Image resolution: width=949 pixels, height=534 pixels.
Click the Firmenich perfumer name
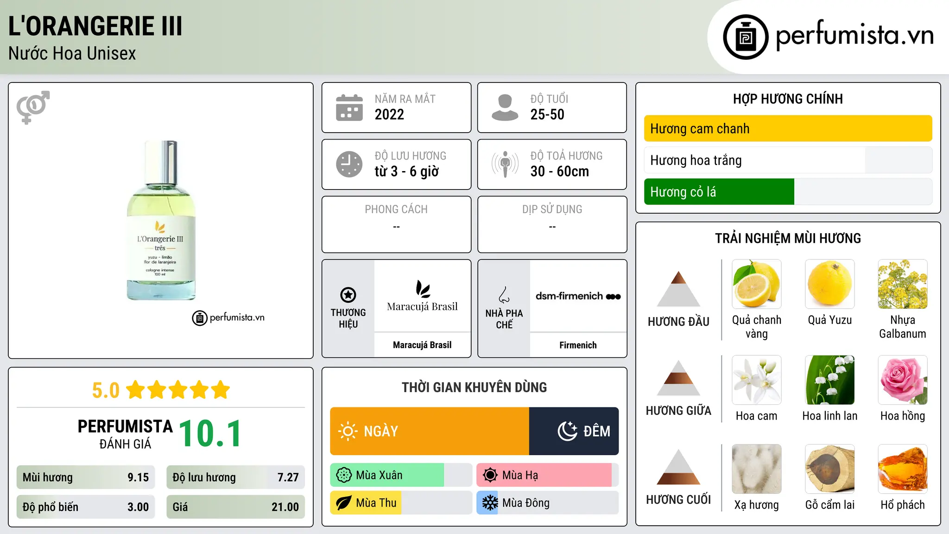click(578, 345)
